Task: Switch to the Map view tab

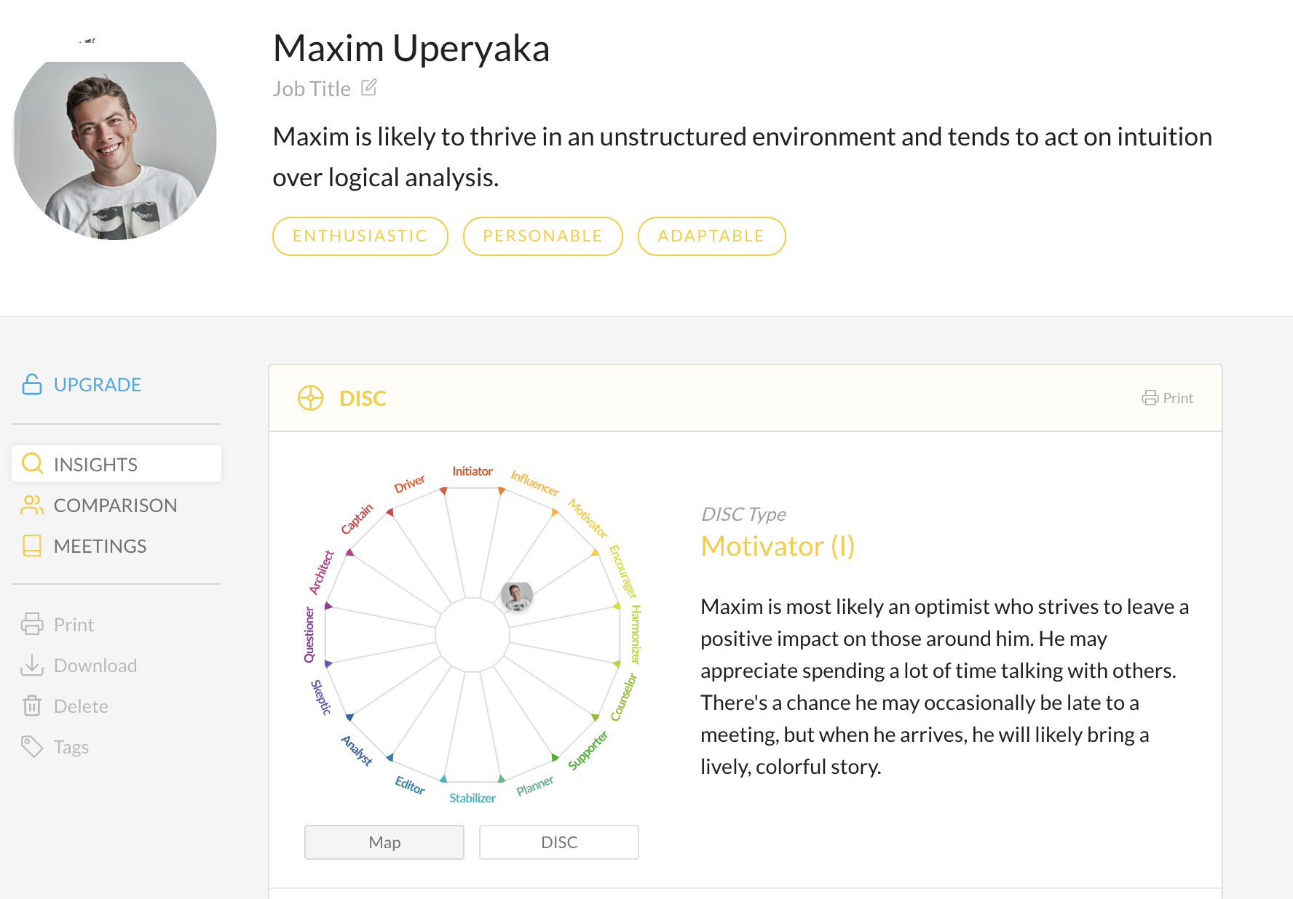Action: click(384, 842)
